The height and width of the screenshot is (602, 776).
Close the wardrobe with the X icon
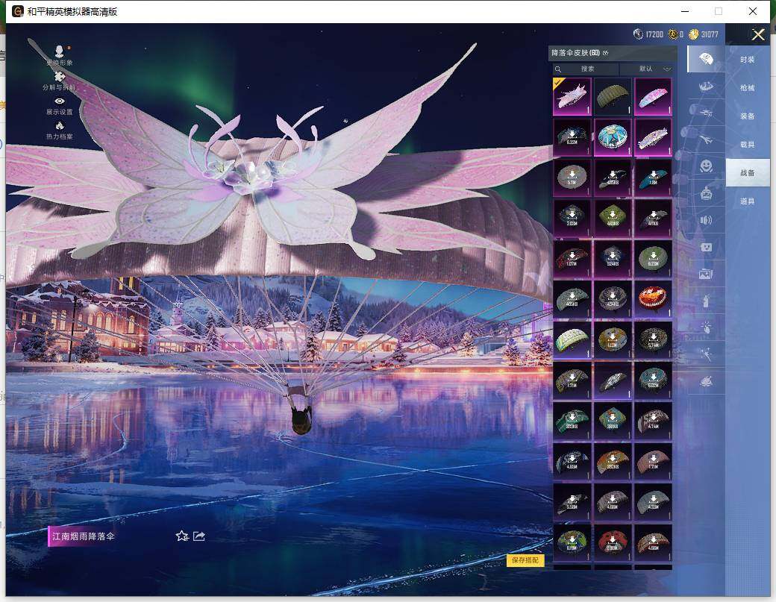coord(758,34)
